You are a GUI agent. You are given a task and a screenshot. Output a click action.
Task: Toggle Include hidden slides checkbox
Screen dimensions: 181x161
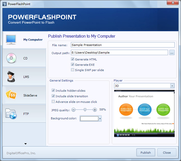coord(53,91)
